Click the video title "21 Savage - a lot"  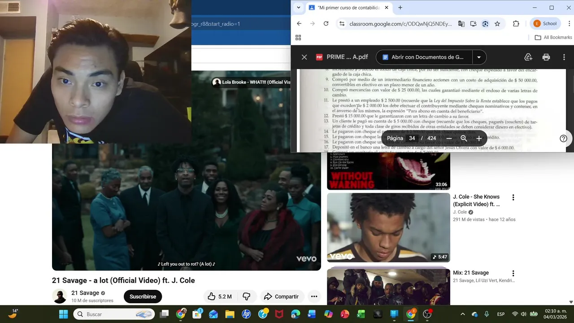pyautogui.click(x=123, y=280)
